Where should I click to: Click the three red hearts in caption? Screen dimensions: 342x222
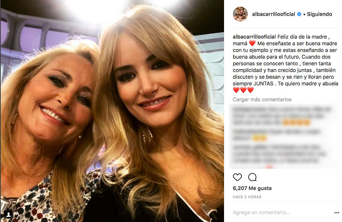[243, 90]
